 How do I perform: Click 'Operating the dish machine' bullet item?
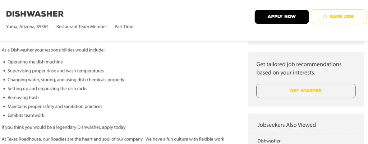click(x=35, y=62)
